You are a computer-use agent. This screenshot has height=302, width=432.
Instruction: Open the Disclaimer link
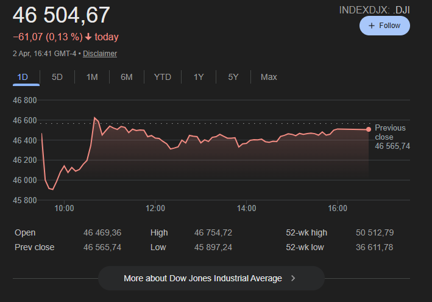click(x=100, y=54)
